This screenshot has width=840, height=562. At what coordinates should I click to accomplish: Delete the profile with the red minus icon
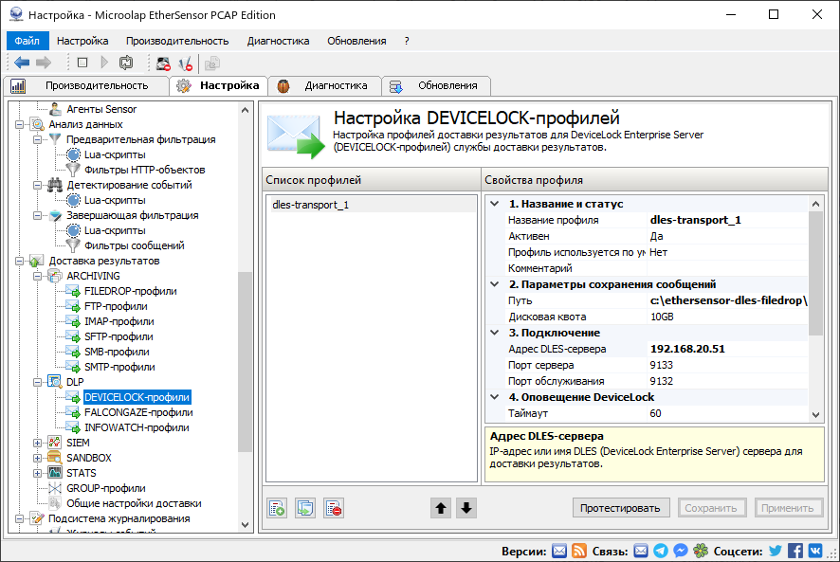coord(333,507)
